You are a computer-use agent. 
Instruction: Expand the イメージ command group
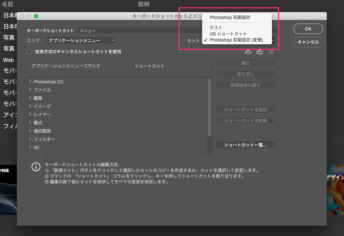point(30,106)
